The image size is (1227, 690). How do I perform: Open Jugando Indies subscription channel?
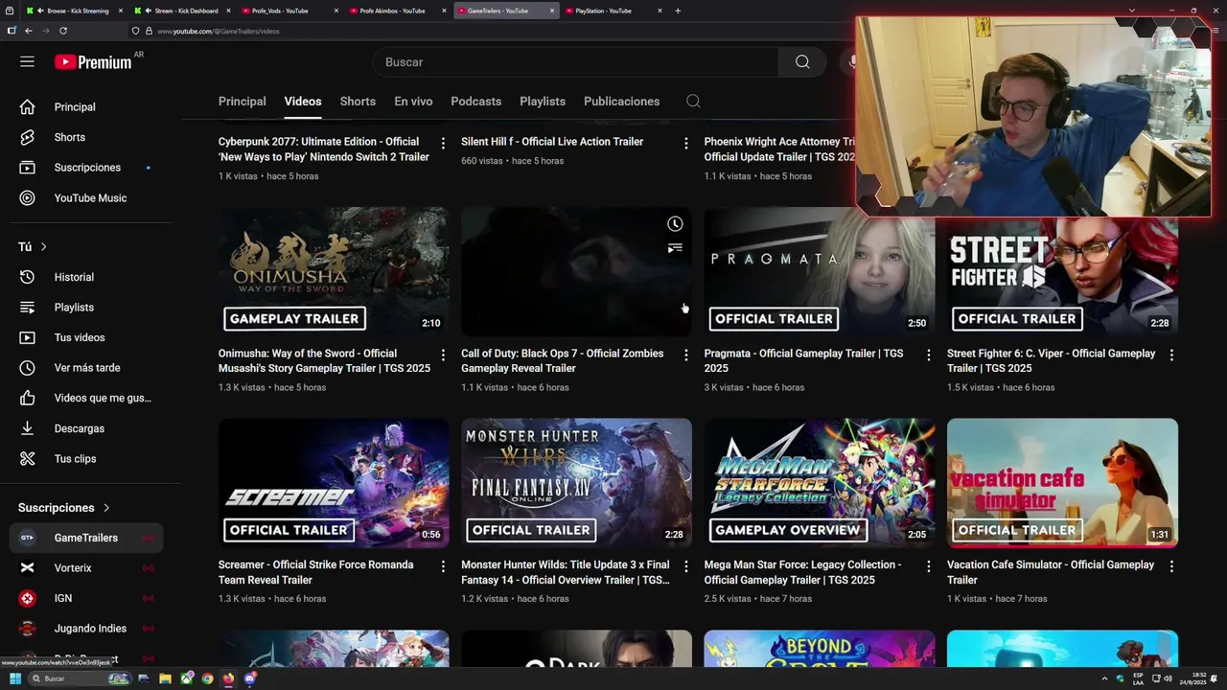pos(86,629)
